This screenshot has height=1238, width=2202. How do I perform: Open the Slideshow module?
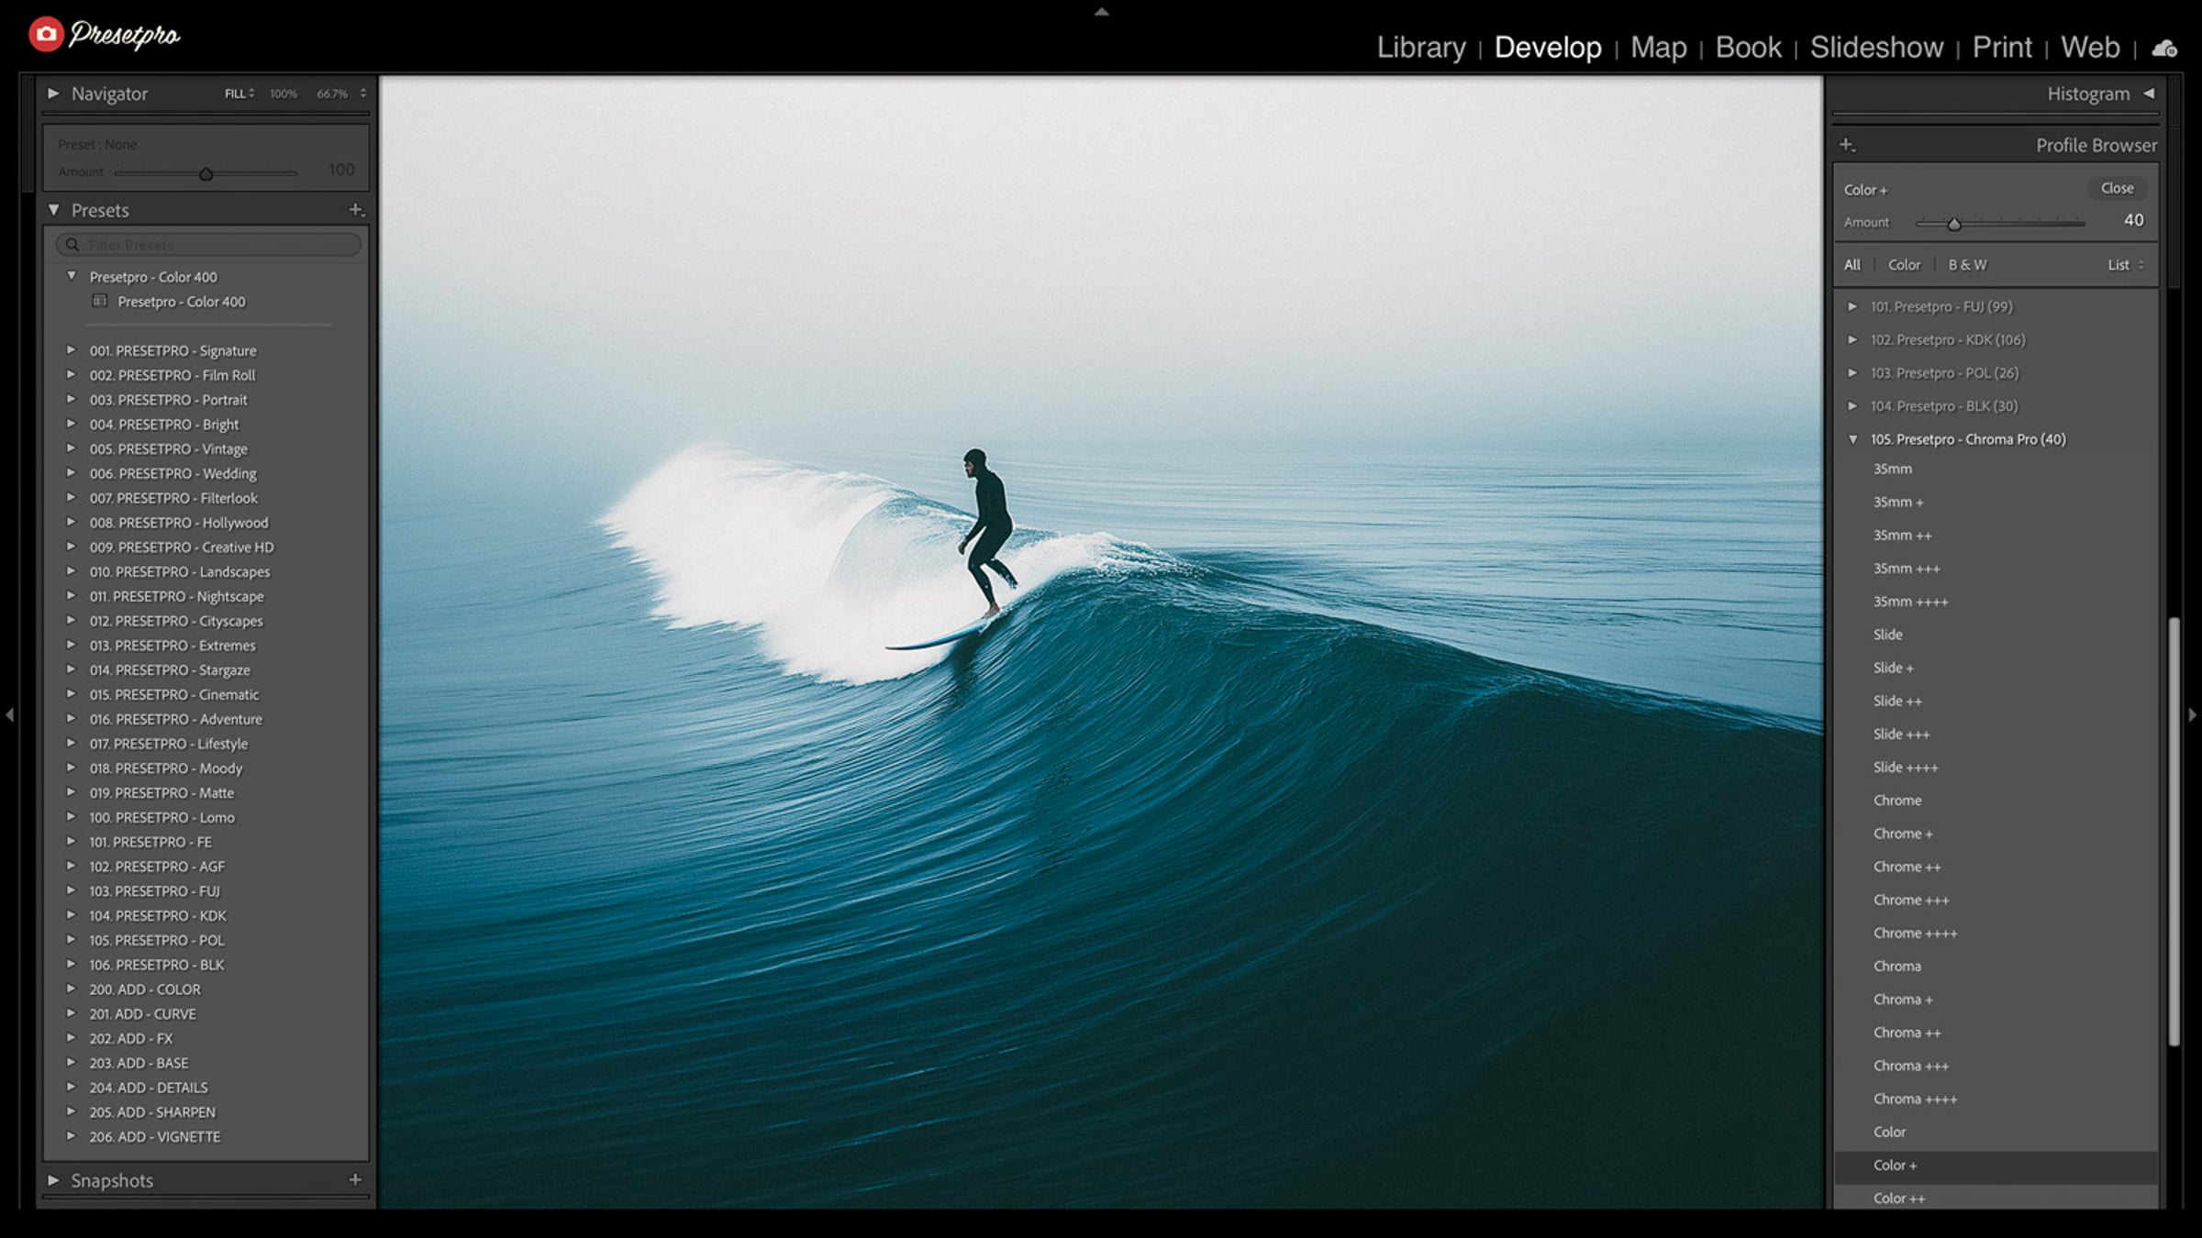(1876, 48)
